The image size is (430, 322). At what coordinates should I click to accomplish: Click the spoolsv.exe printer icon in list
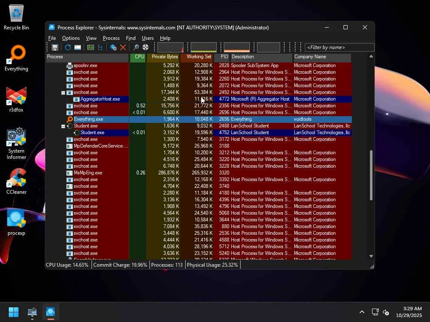pyautogui.click(x=70, y=65)
